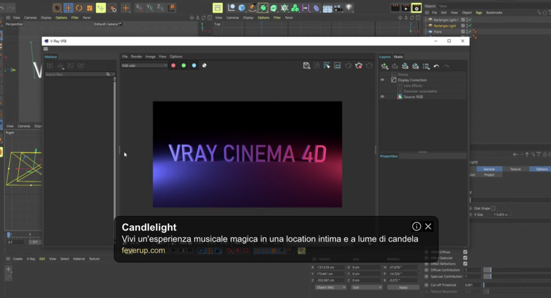Open the Create menu in Material manager
The height and width of the screenshot is (298, 551).
pos(18,259)
